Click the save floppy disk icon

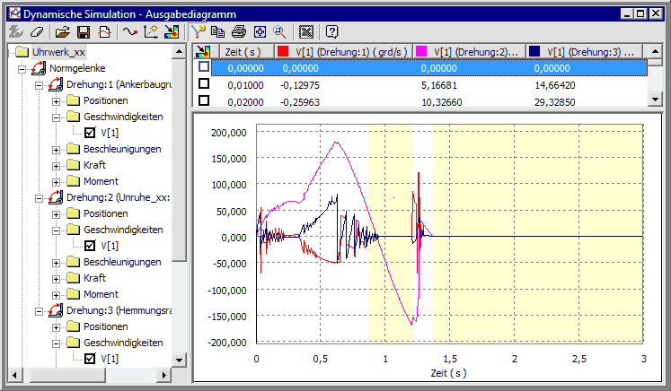83,31
